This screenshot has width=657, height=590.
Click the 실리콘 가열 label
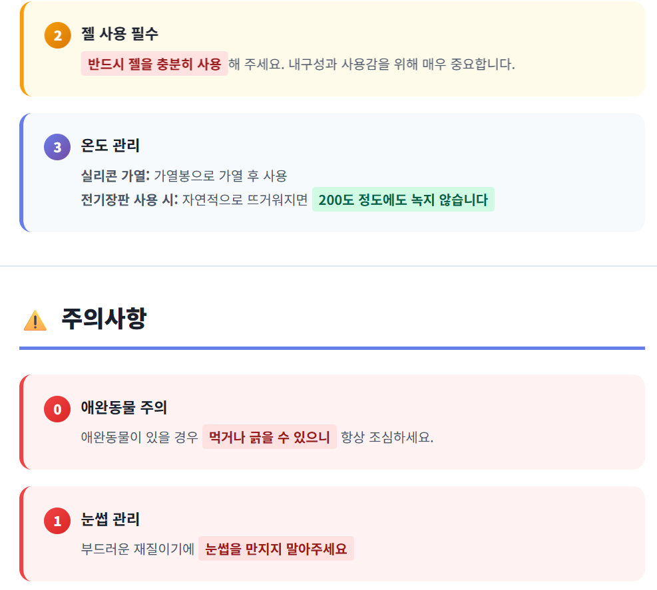pyautogui.click(x=114, y=176)
